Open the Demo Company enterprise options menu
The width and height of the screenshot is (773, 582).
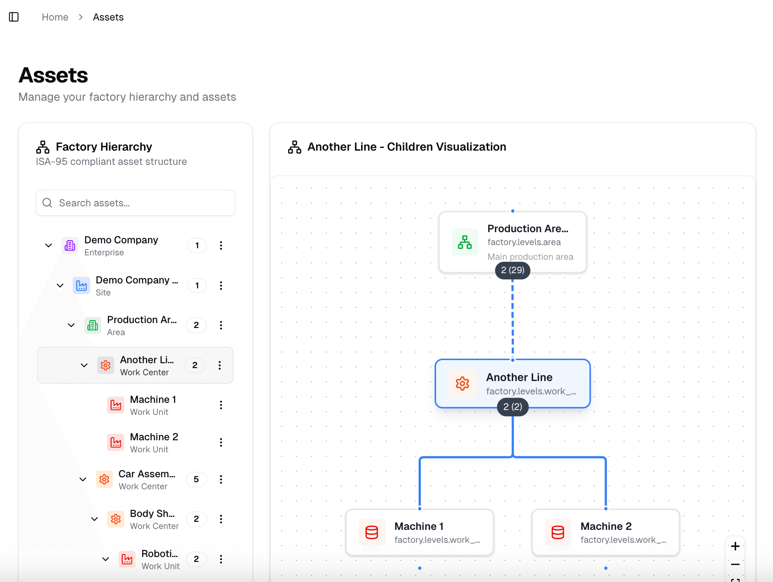coord(221,246)
